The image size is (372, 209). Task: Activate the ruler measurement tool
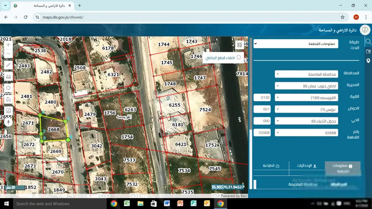(8, 77)
